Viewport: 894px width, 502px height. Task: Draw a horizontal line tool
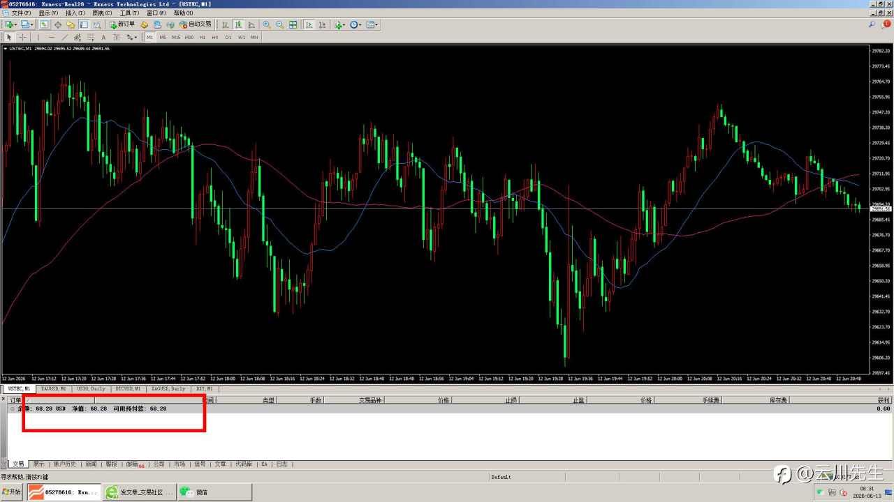(51, 37)
